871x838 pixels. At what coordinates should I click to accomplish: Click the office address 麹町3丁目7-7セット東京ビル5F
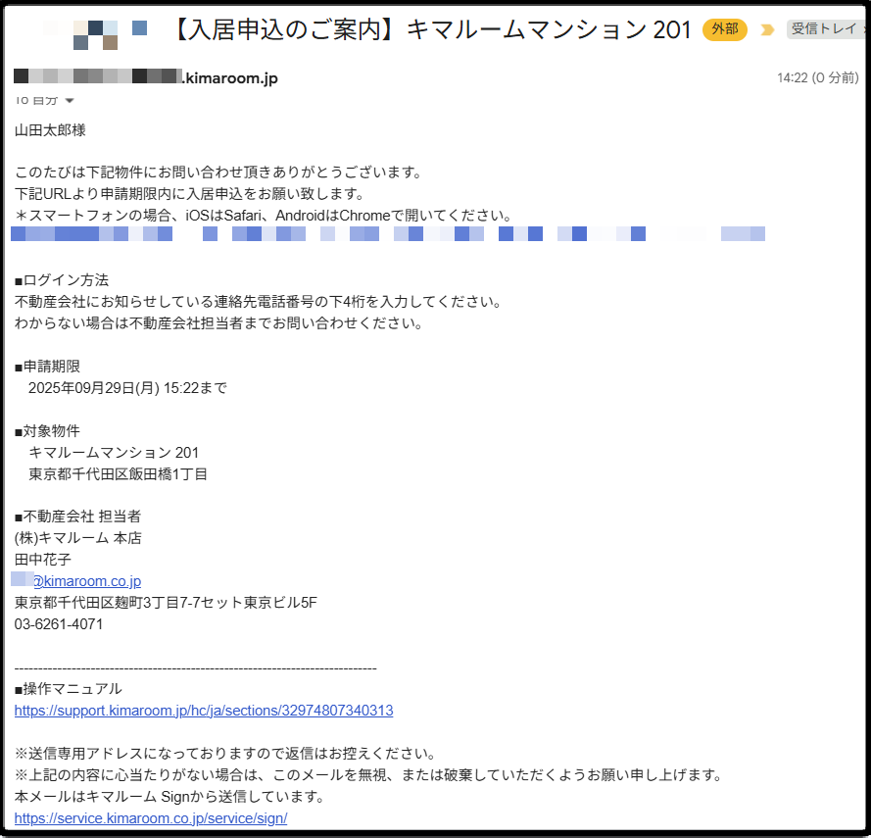pyautogui.click(x=166, y=603)
